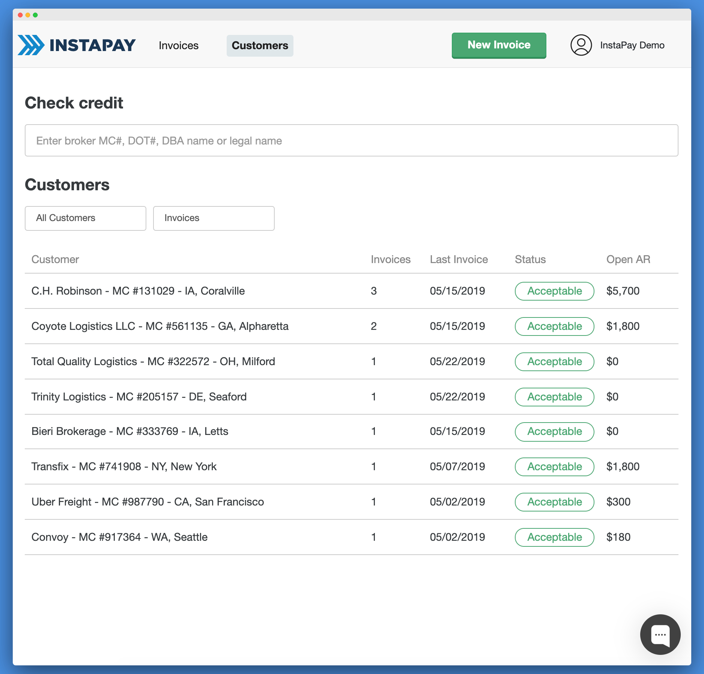
Task: Click Acceptable badge for Bieri Brokerage
Action: 554,432
